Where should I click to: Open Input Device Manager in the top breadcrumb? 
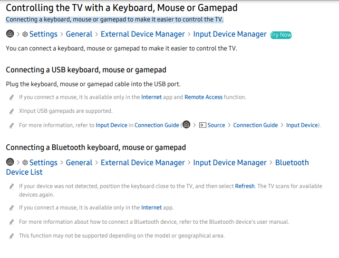pos(230,34)
